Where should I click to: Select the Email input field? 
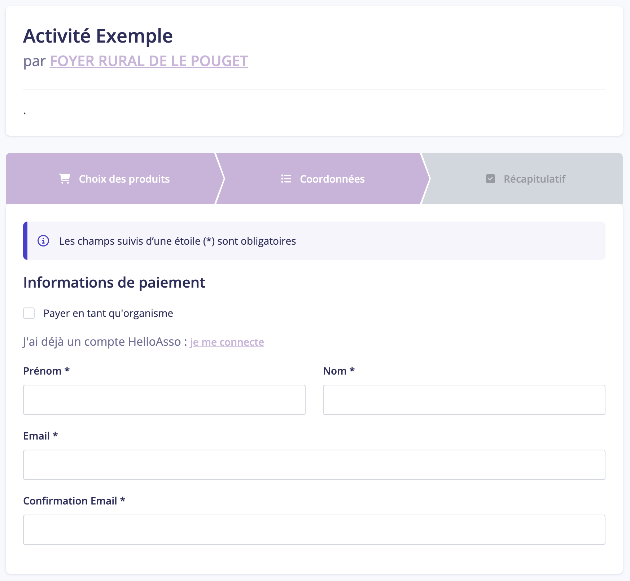314,465
